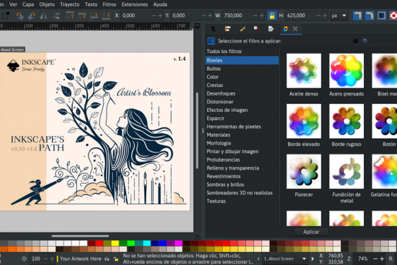Open filter gallery settings gear
This screenshot has width=397, height=265.
(x=355, y=41)
